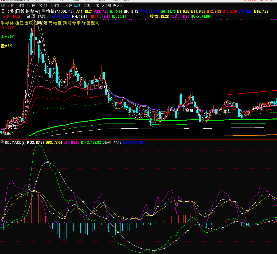Click the KDJMACD(2) indicator label
277x254 pixels.
(15, 143)
